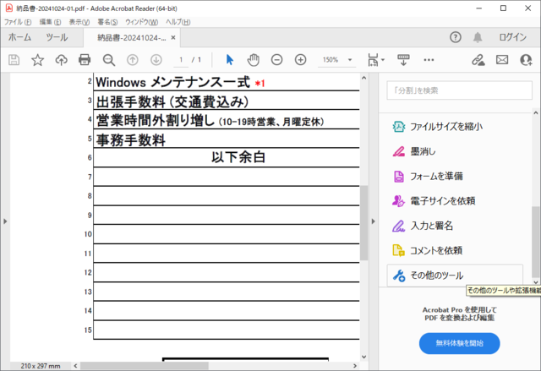Open the zoom percentage 150% dropdown

tap(336, 60)
